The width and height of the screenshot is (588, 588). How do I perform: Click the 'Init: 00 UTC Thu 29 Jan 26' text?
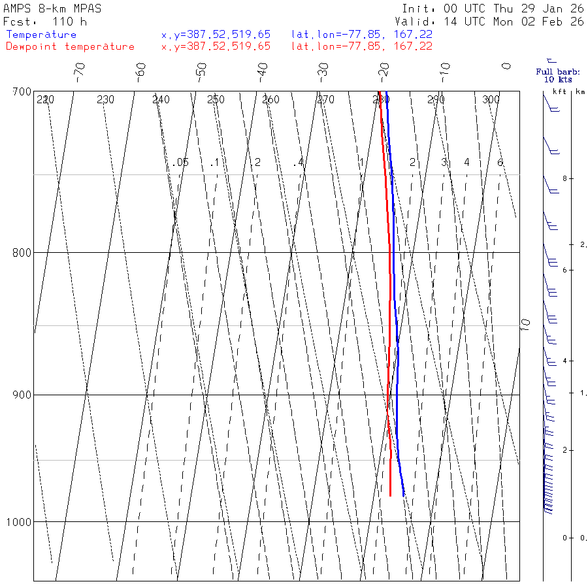(x=493, y=8)
